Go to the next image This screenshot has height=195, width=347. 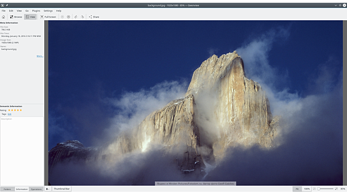[x=69, y=17]
